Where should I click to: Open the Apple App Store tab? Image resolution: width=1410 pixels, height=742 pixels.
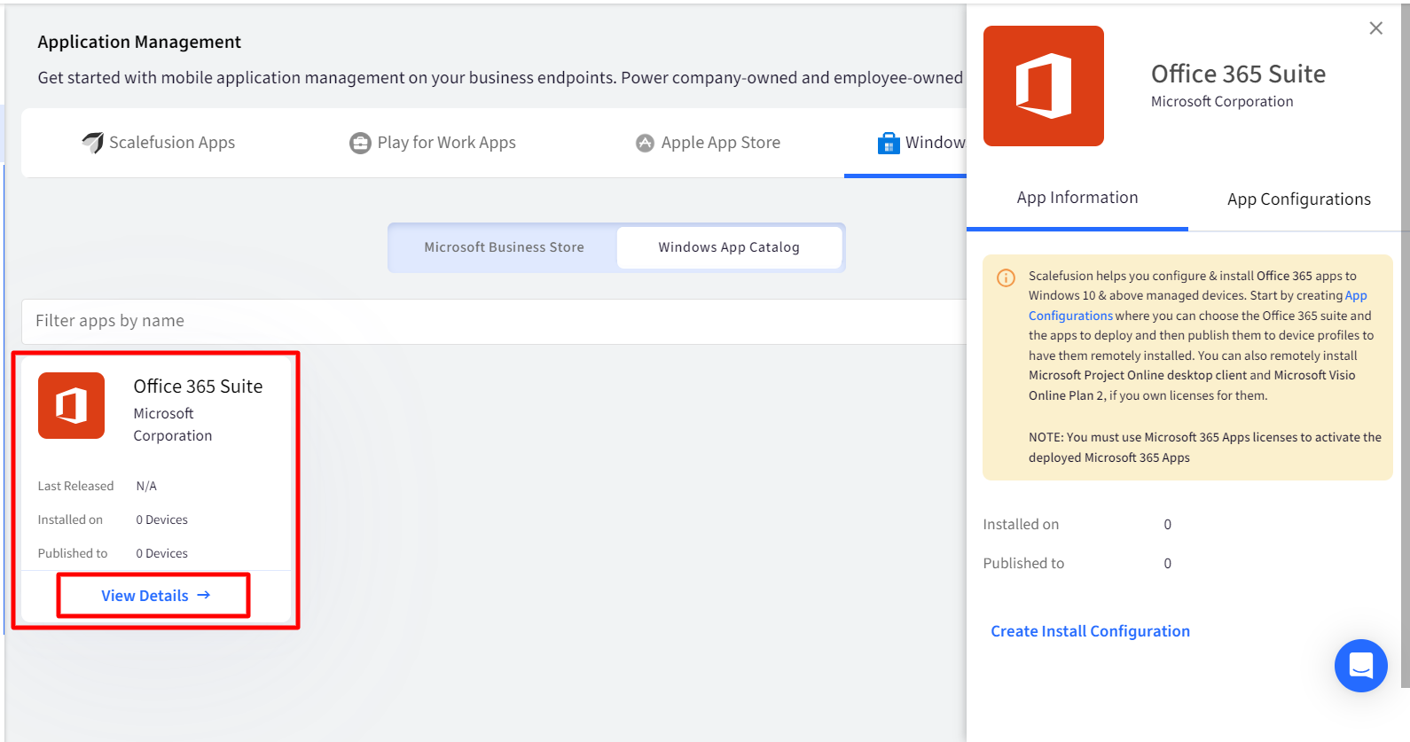708,143
